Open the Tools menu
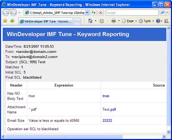The image size is (172, 140). click(x=146, y=21)
